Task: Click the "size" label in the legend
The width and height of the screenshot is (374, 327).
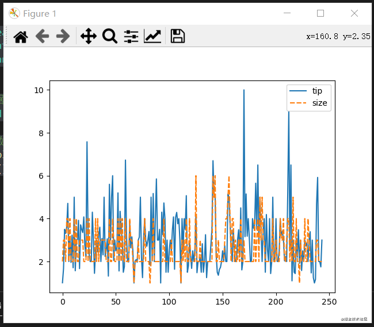Action: [319, 103]
